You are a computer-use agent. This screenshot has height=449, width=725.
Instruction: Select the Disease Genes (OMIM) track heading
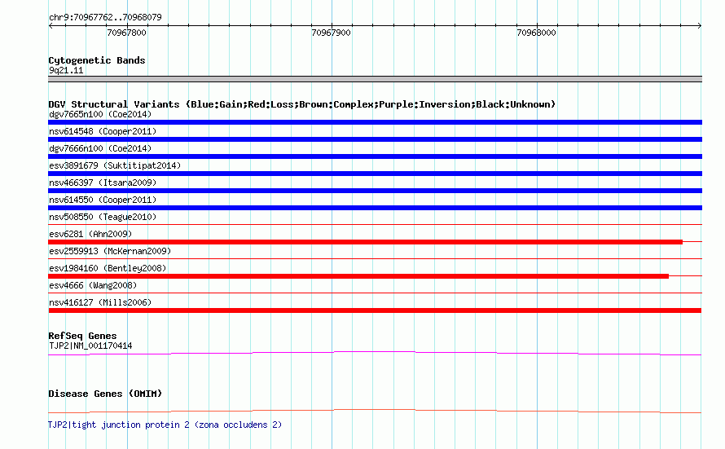[105, 394]
